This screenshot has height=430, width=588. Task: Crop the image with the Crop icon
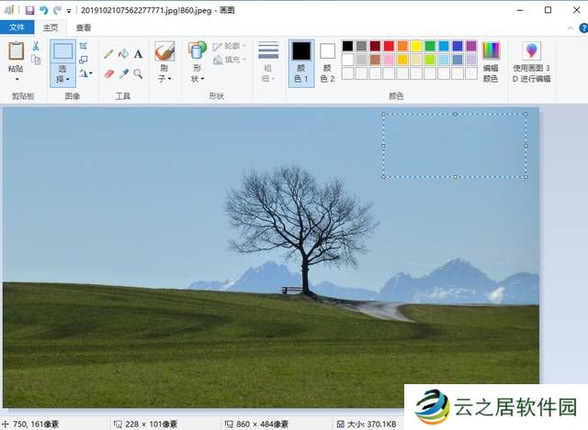coord(84,46)
